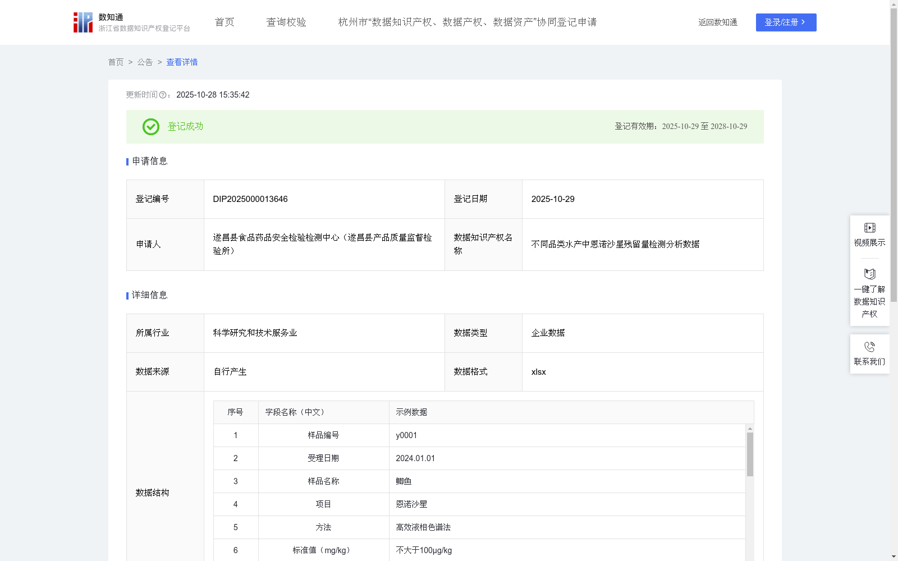The width and height of the screenshot is (898, 561).
Task: Open the 查询校验 navigation item
Action: coord(286,22)
